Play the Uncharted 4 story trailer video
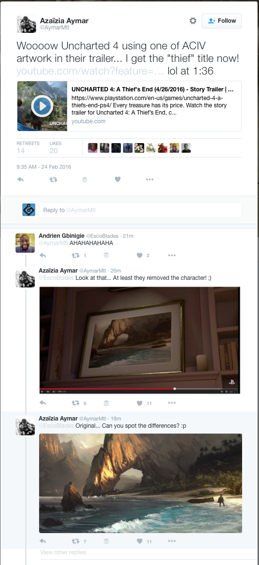This screenshot has width=259, height=565. [x=42, y=106]
